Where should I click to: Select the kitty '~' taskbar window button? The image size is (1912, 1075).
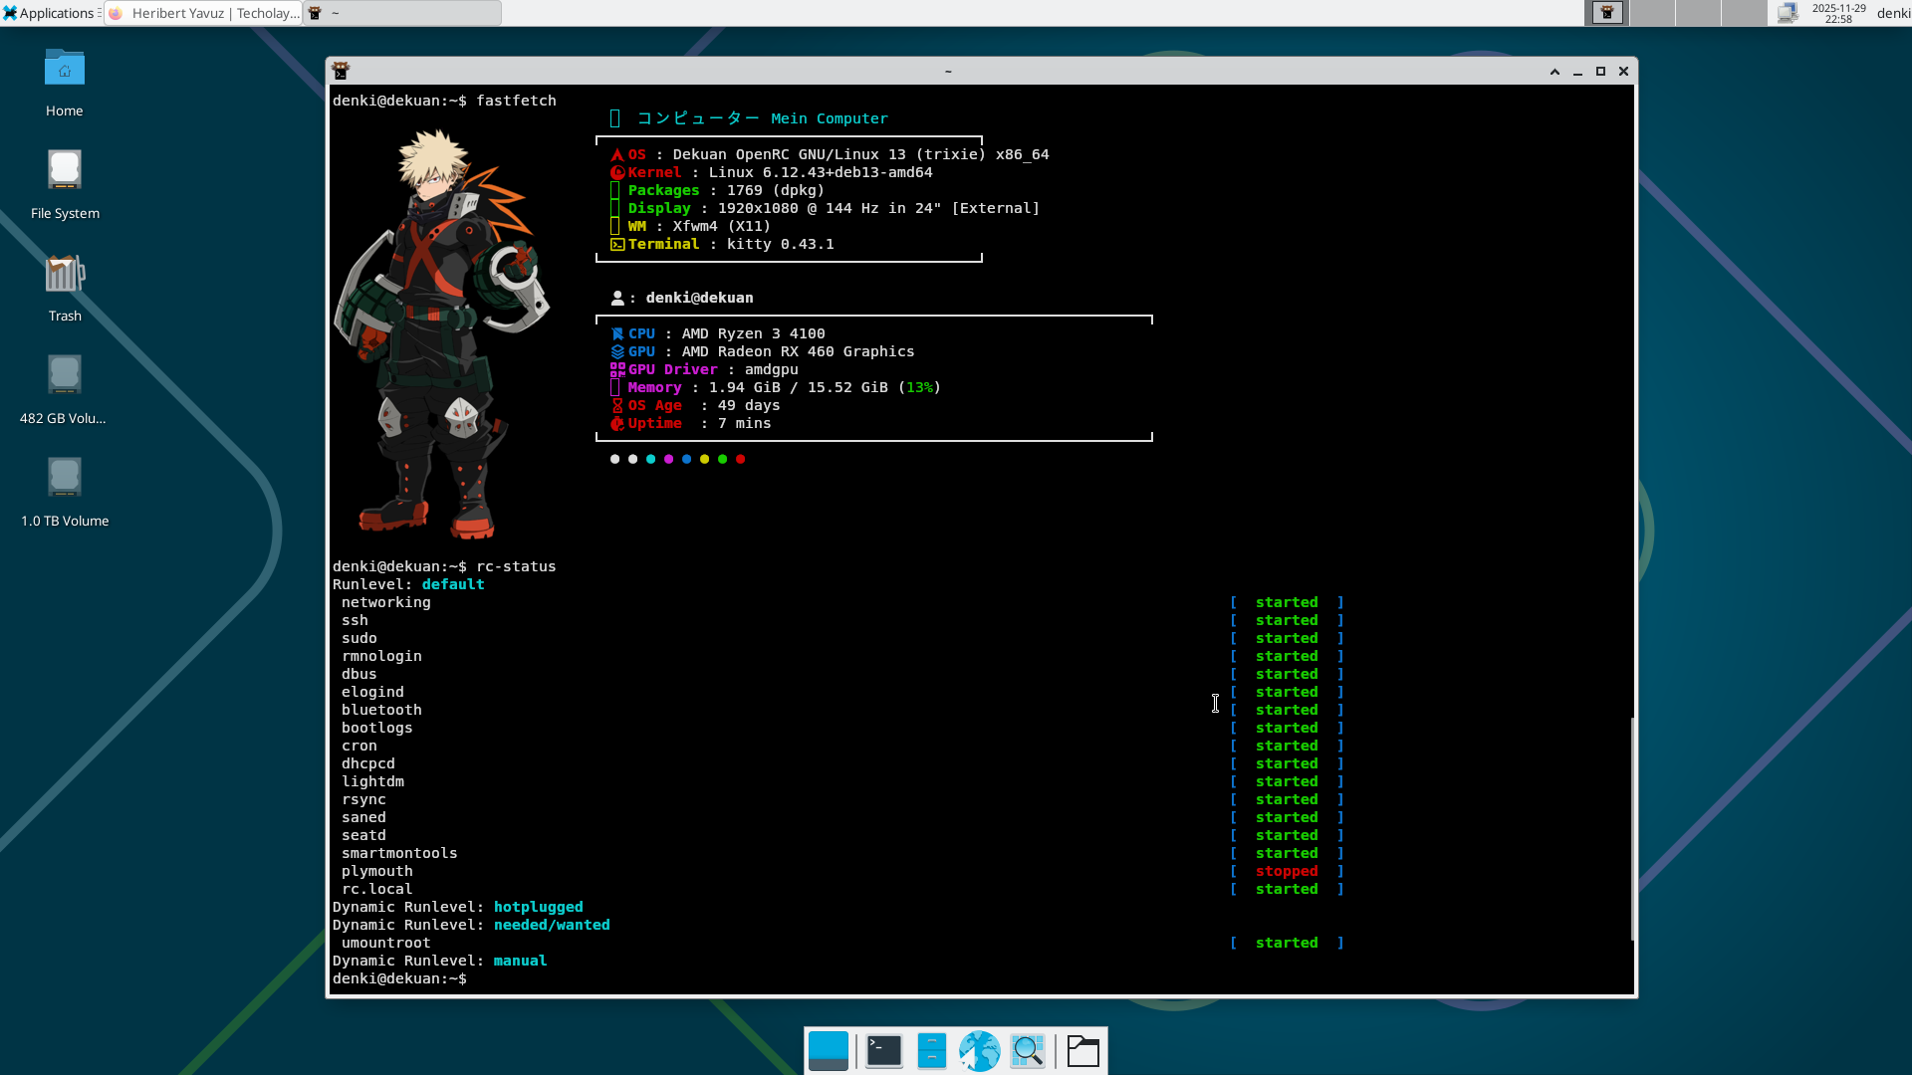[x=402, y=13]
